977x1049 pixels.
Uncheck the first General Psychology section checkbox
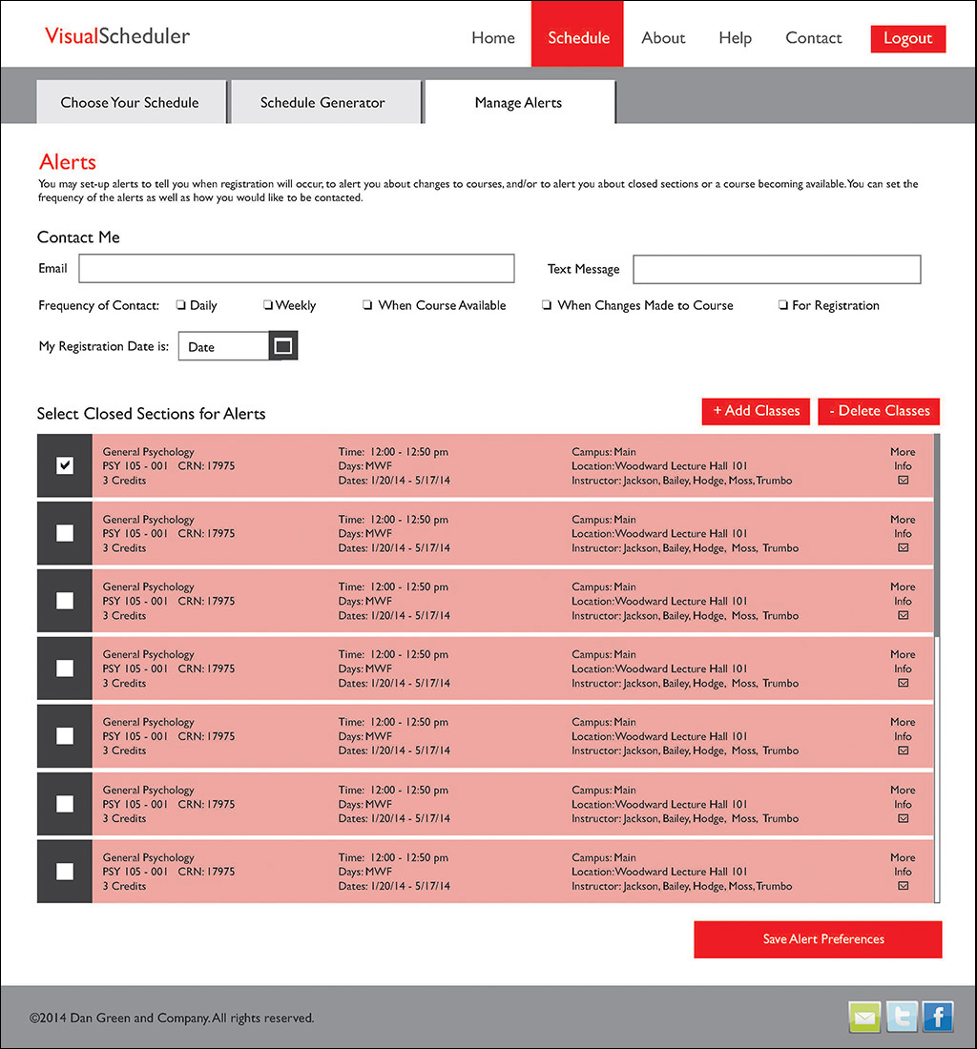pos(65,465)
